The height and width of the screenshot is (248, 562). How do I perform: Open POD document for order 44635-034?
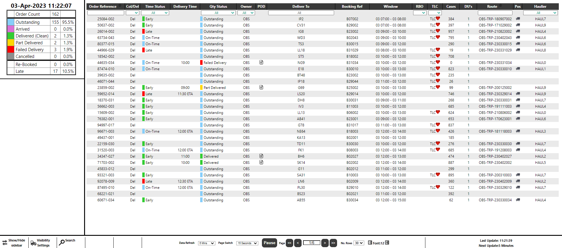click(x=261, y=62)
